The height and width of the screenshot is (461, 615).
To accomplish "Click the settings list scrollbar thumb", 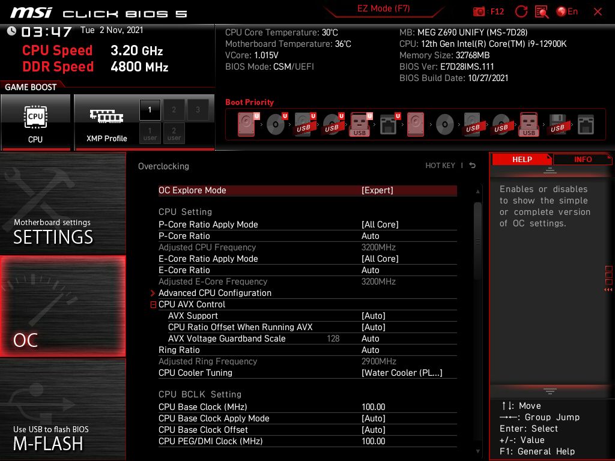I will point(477,241).
